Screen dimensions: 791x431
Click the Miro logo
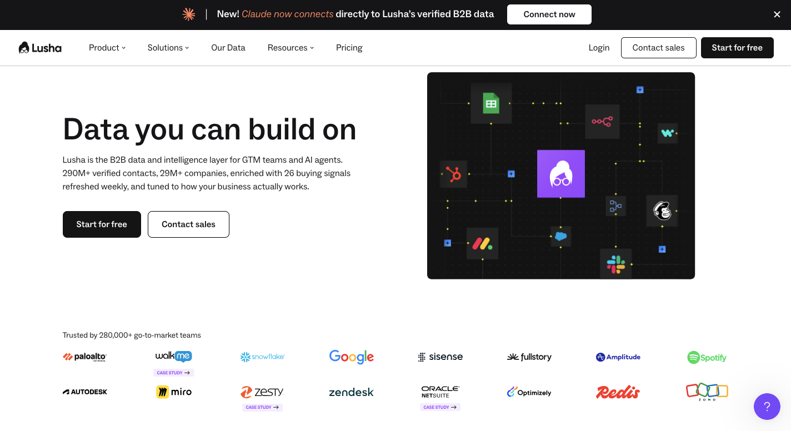[174, 392]
